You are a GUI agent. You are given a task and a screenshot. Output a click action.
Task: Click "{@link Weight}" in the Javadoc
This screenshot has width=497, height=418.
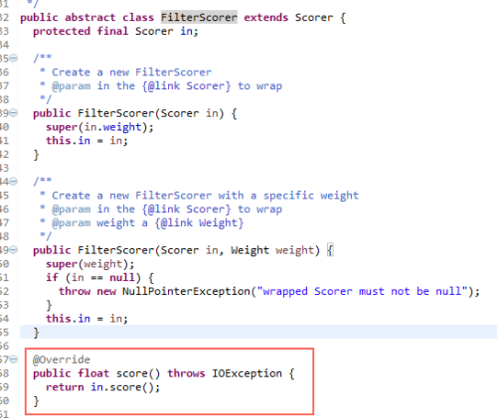tap(199, 222)
